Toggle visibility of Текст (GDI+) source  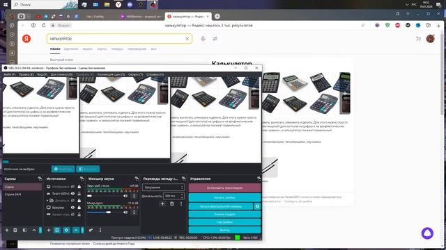(x=72, y=194)
